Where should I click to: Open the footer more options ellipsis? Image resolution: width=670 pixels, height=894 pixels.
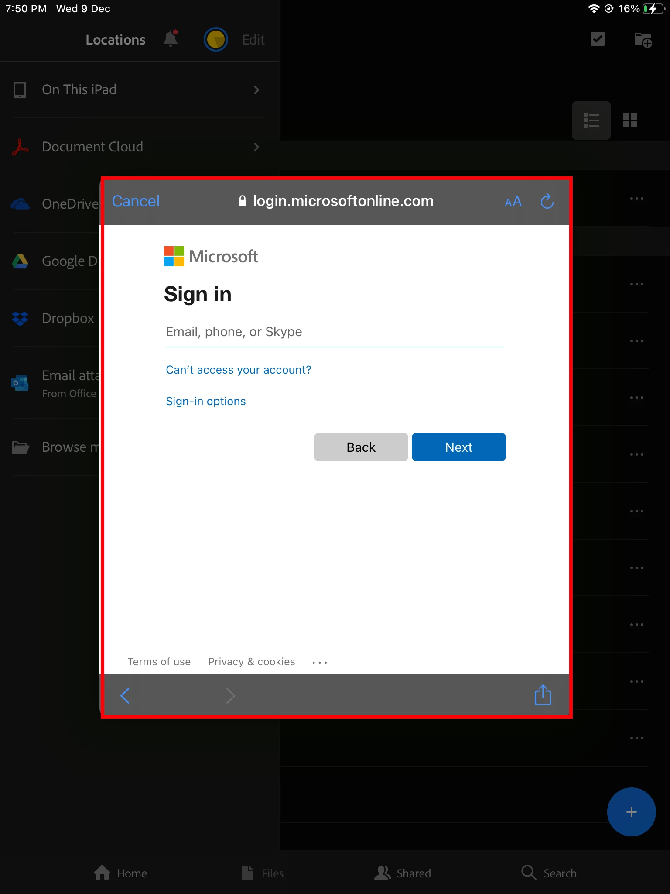320,663
